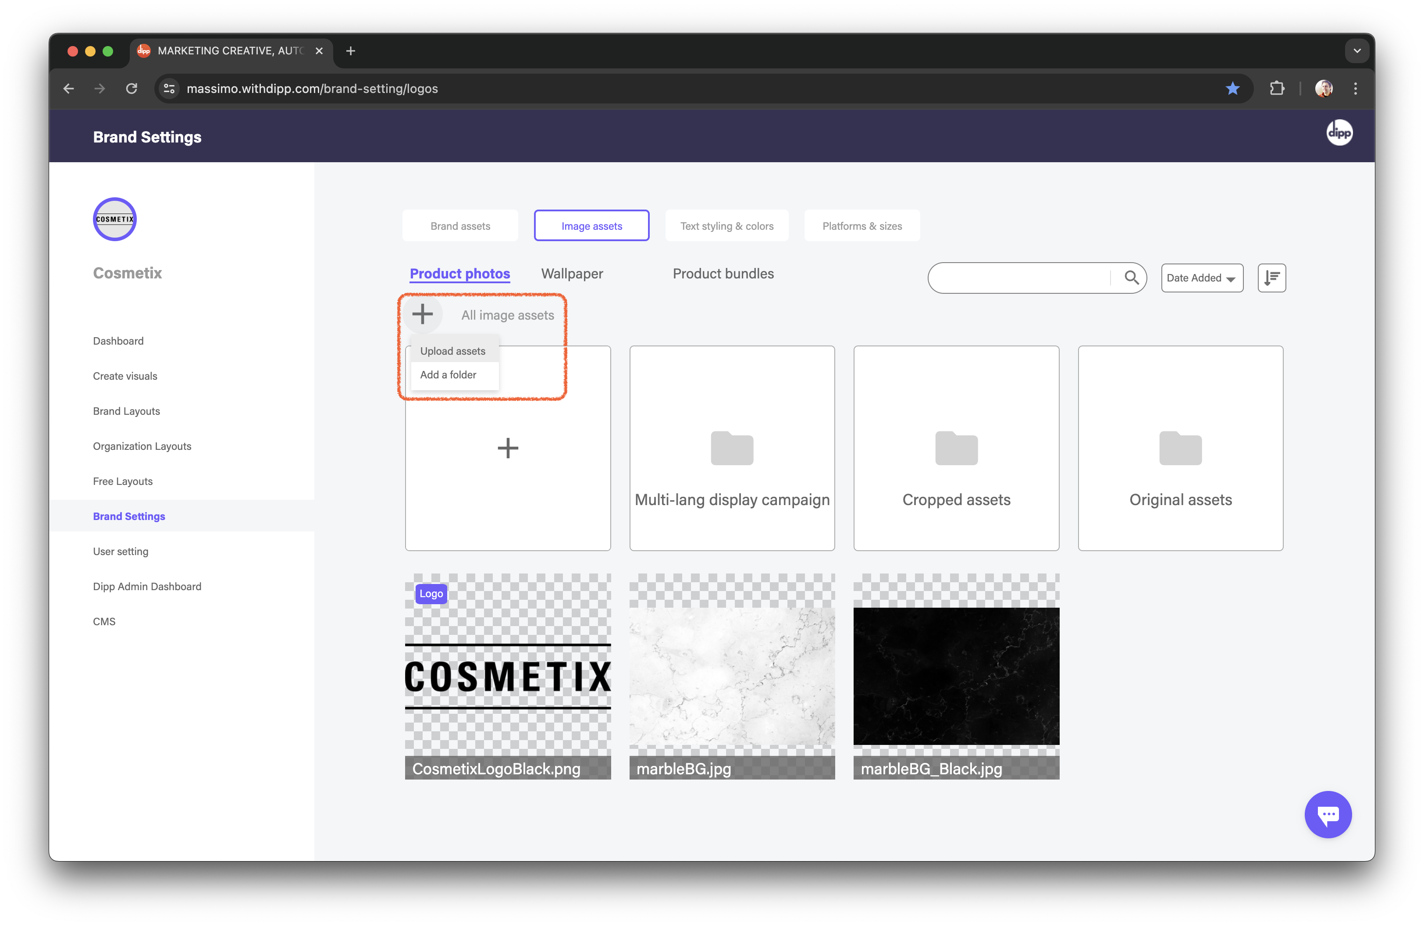The height and width of the screenshot is (926, 1424).
Task: Select the marbleBG_Black.jpg thumbnail
Action: pos(956,676)
